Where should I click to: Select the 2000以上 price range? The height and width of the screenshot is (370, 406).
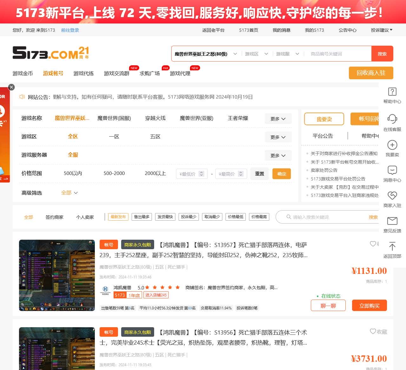[155, 173]
